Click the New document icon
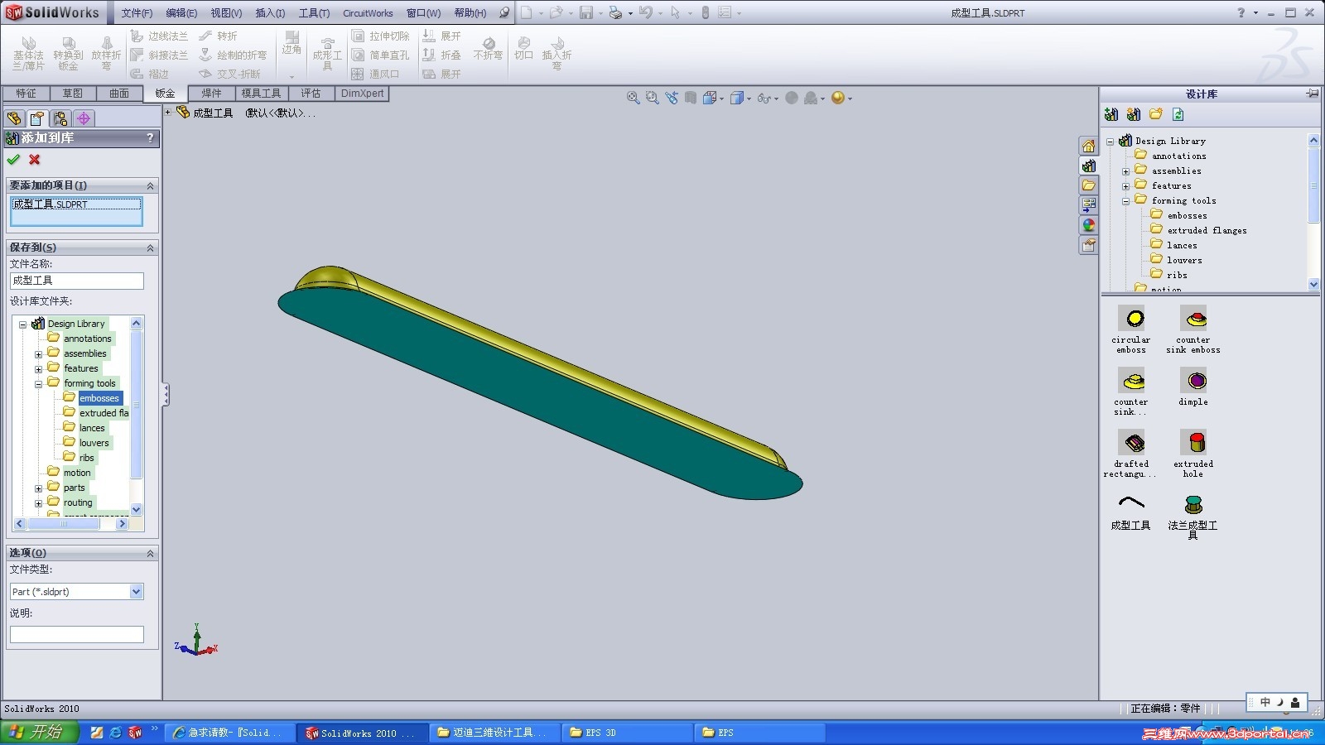Screen dimensions: 1325x745 [527, 12]
